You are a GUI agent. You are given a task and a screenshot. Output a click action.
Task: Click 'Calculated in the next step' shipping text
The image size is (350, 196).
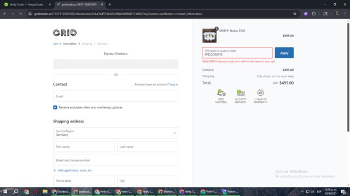pyautogui.click(x=275, y=76)
